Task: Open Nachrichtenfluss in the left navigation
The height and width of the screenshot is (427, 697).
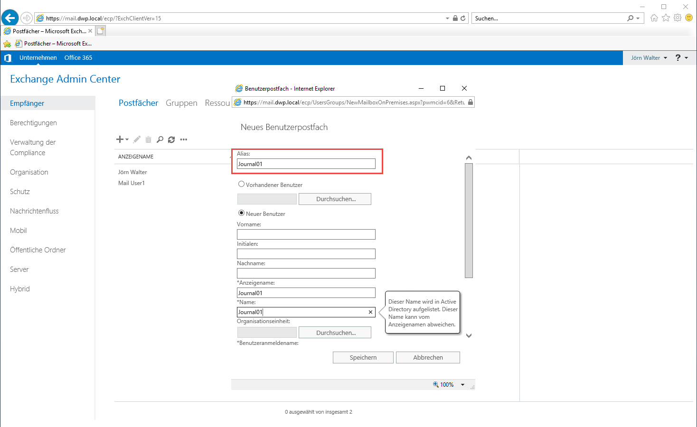Action: pyautogui.click(x=34, y=211)
